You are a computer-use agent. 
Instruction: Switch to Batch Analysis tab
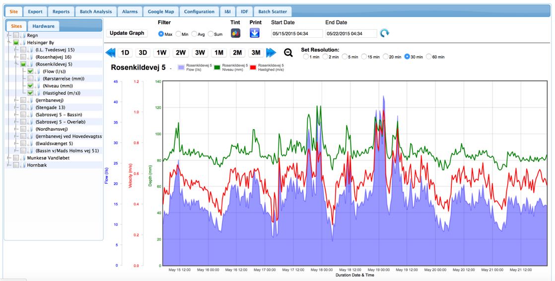(96, 12)
